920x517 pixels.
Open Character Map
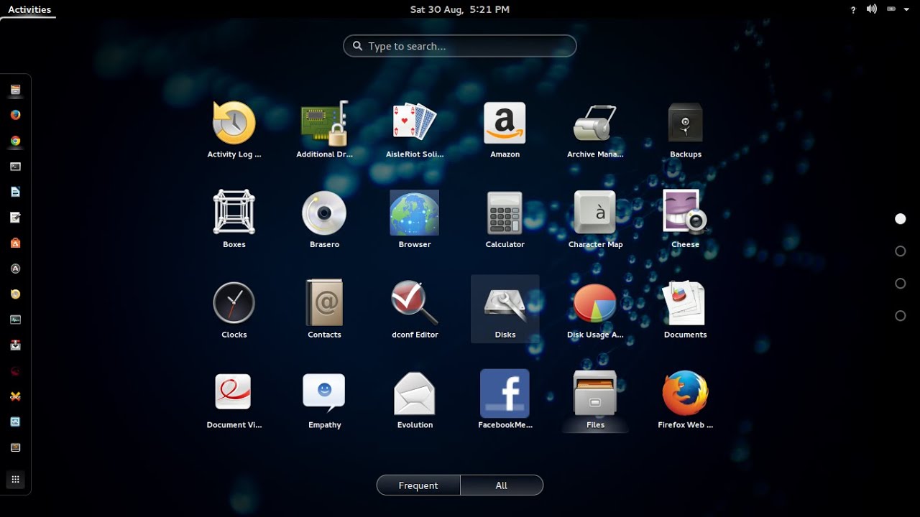(595, 220)
